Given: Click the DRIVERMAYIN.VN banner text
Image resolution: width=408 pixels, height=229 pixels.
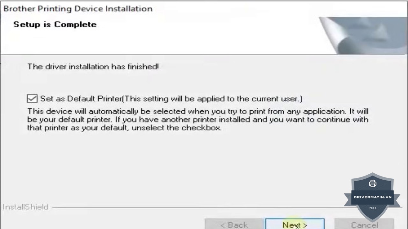Looking at the screenshot, I should (x=372, y=197).
